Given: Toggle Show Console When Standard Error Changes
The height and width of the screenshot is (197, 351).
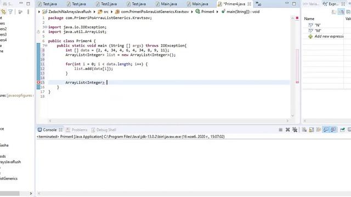Looking at the screenshot, I should coord(333,130).
